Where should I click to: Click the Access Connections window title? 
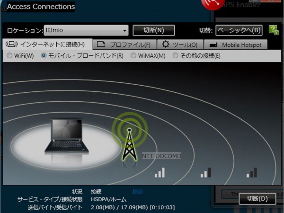point(41,7)
